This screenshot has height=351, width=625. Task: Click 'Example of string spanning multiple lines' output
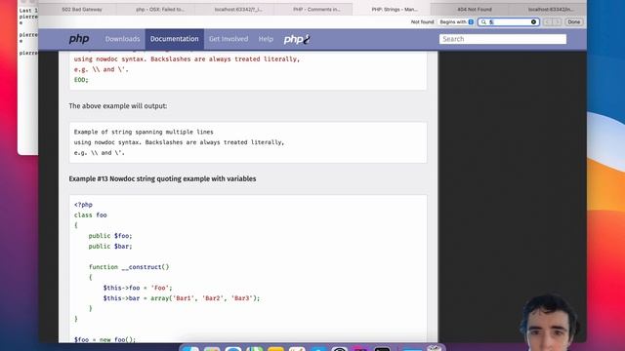click(x=144, y=132)
